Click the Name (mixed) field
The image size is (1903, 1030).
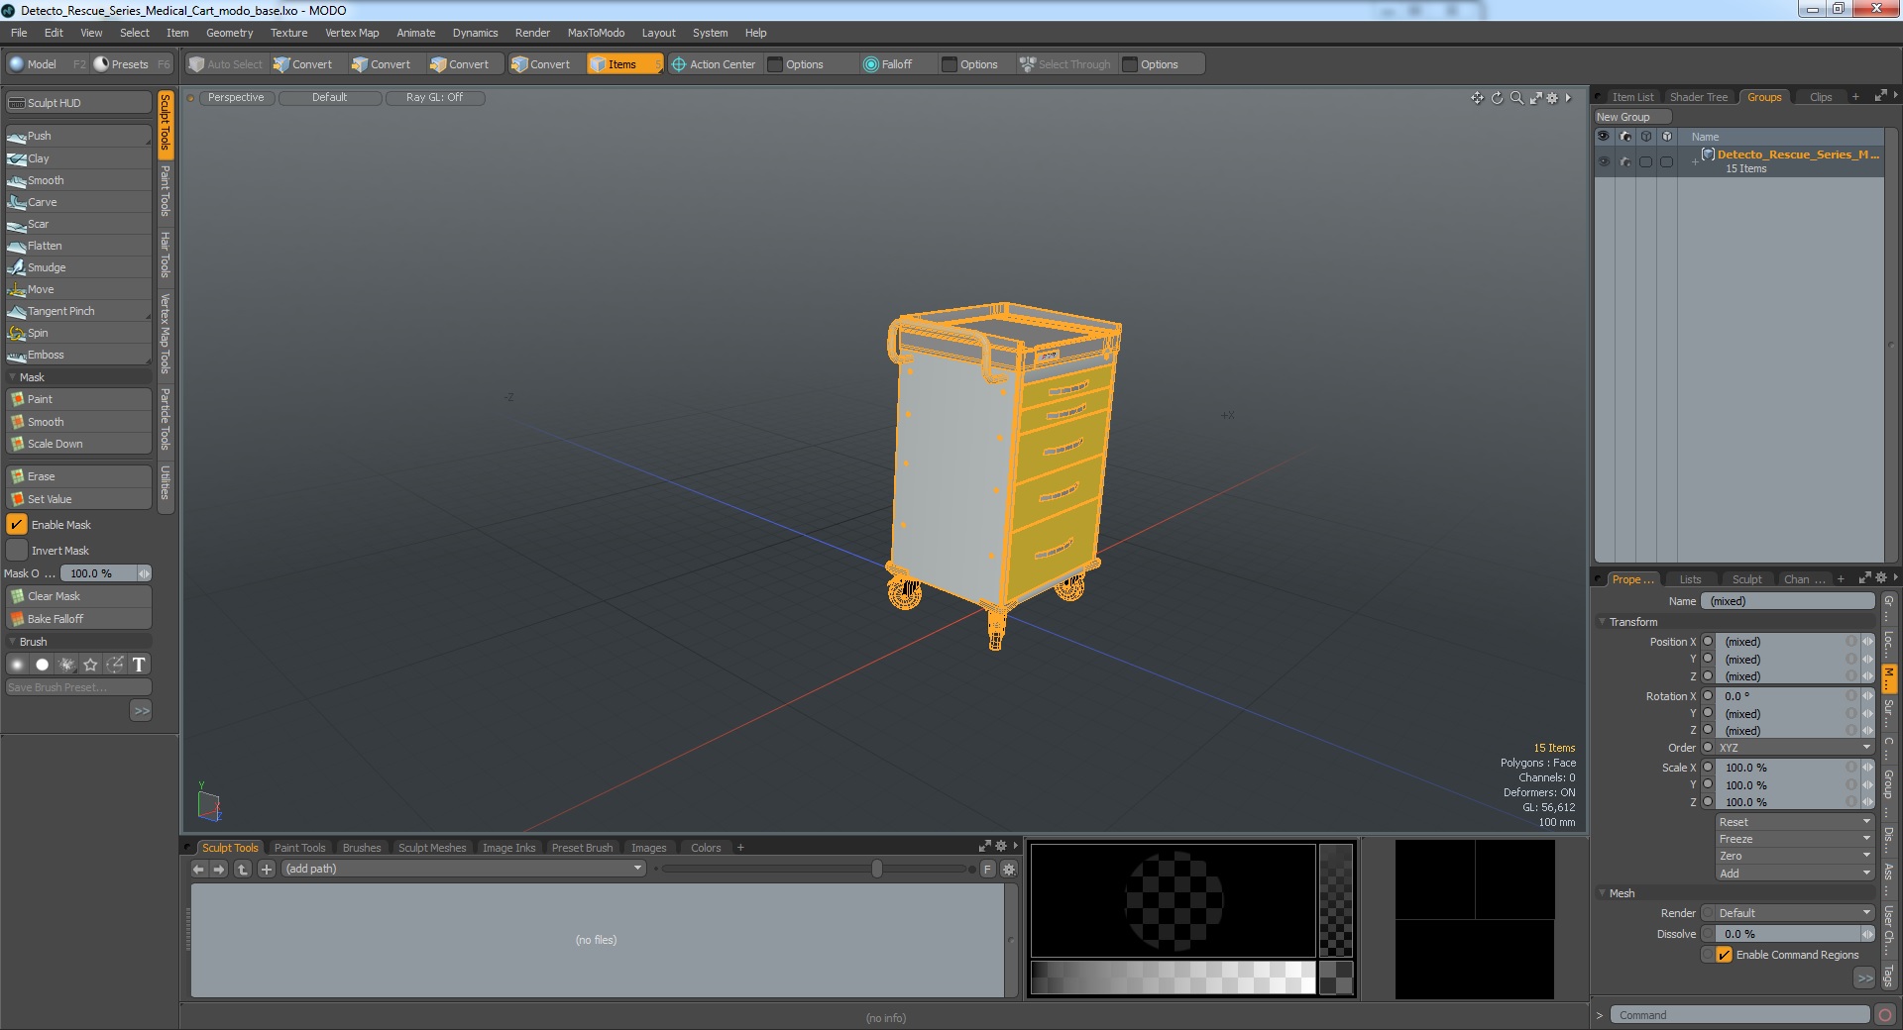(1788, 601)
